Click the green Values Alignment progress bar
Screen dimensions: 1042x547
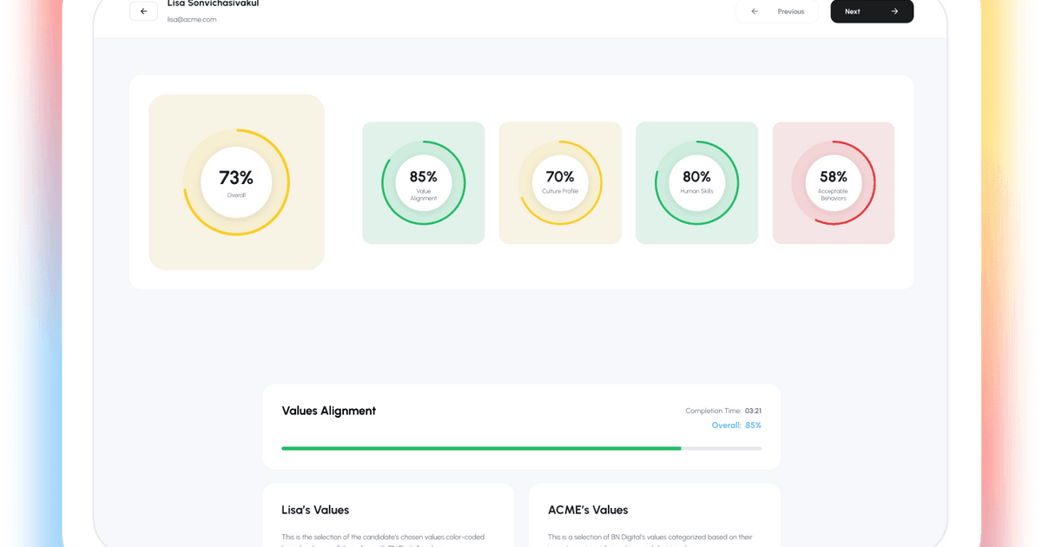pos(481,448)
